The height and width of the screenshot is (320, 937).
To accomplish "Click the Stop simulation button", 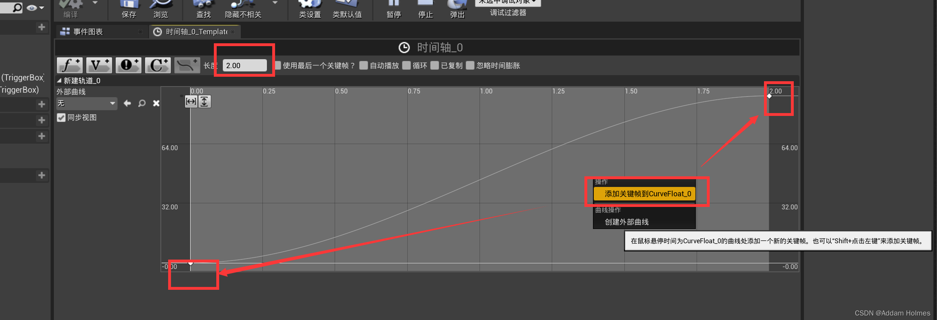I will [426, 9].
